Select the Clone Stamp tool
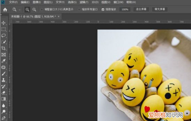This screenshot has height=121, width=191. [4, 80]
